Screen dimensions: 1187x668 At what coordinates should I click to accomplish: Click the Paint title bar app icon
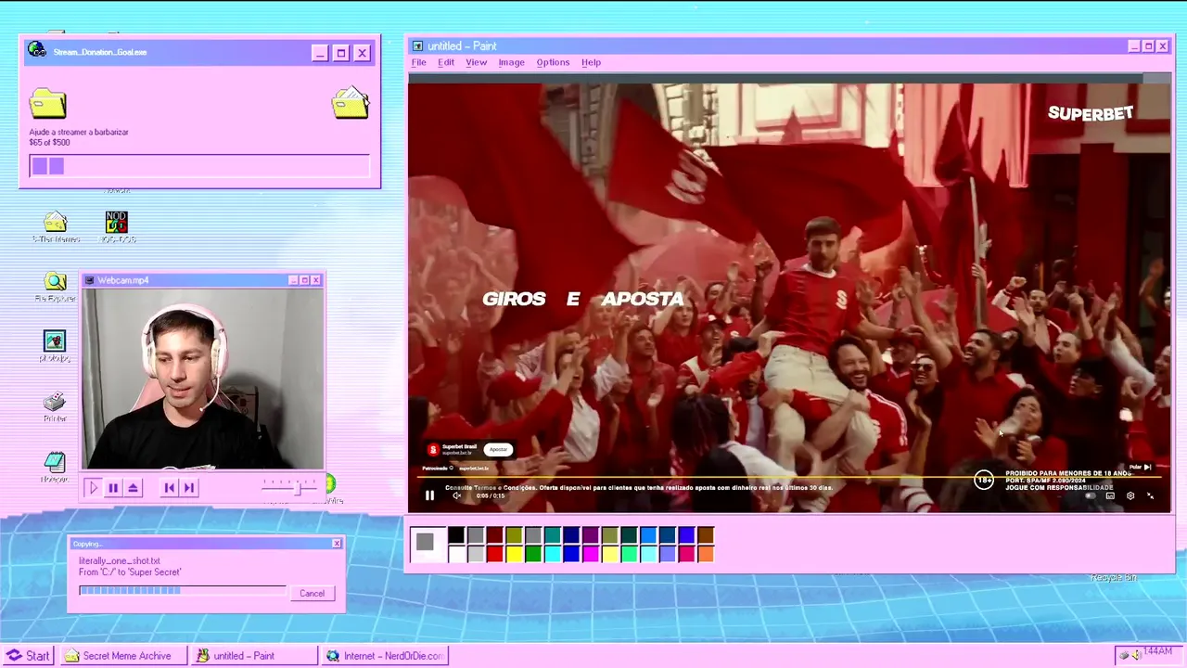(x=417, y=45)
